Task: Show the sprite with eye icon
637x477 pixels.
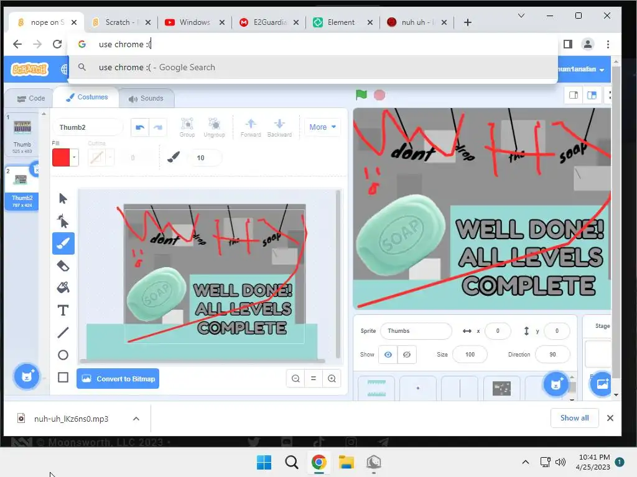Action: (x=388, y=355)
